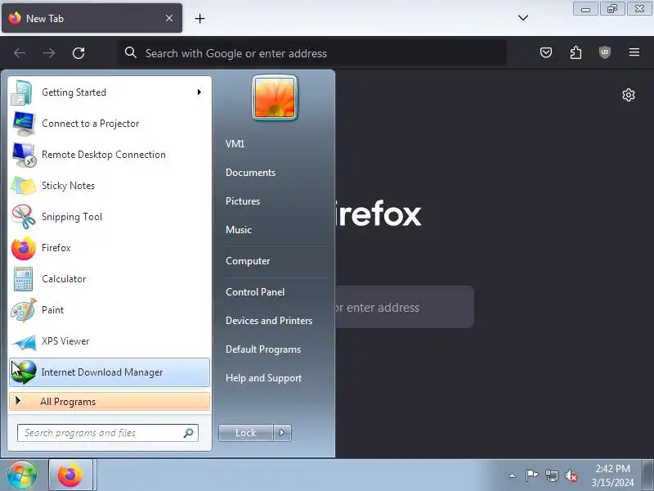Open uBlock Origin shield icon
This screenshot has width=654, height=491.
click(605, 52)
